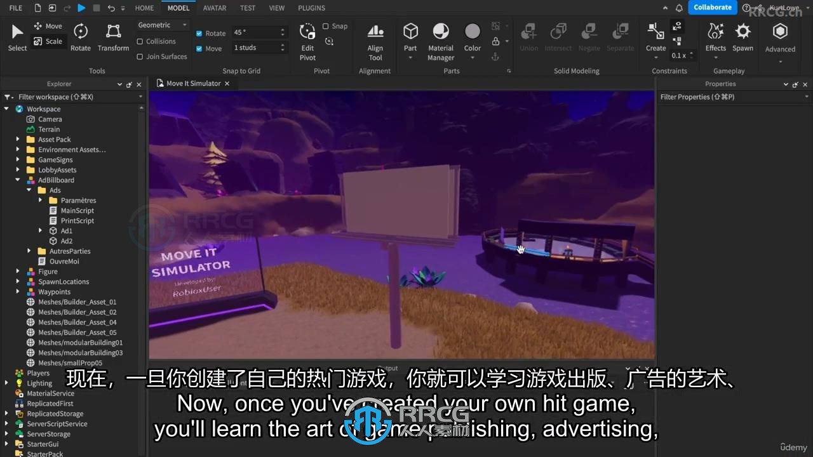Collapse the AdBillboard folder

click(x=18, y=180)
